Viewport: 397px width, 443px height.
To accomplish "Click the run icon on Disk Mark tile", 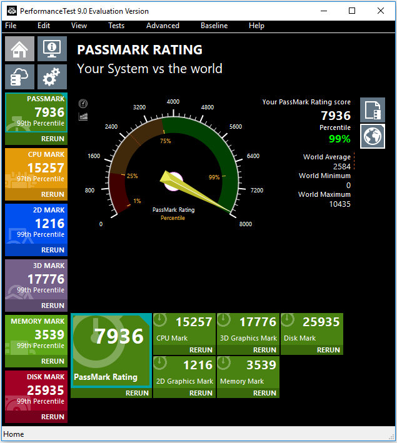I will pos(288,320).
